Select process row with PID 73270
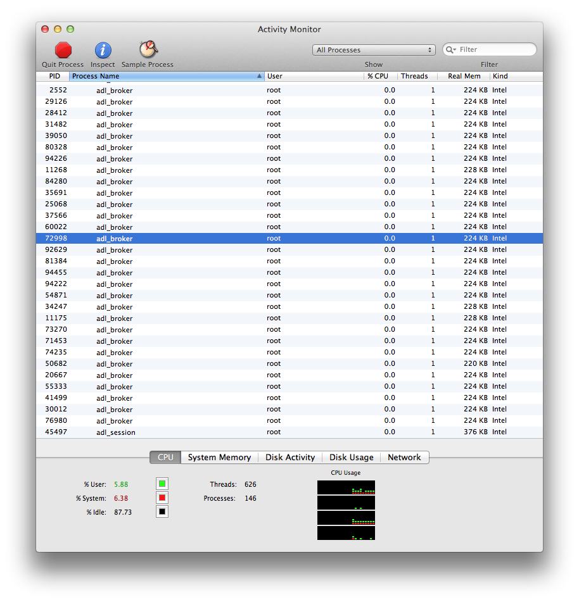 click(289, 329)
